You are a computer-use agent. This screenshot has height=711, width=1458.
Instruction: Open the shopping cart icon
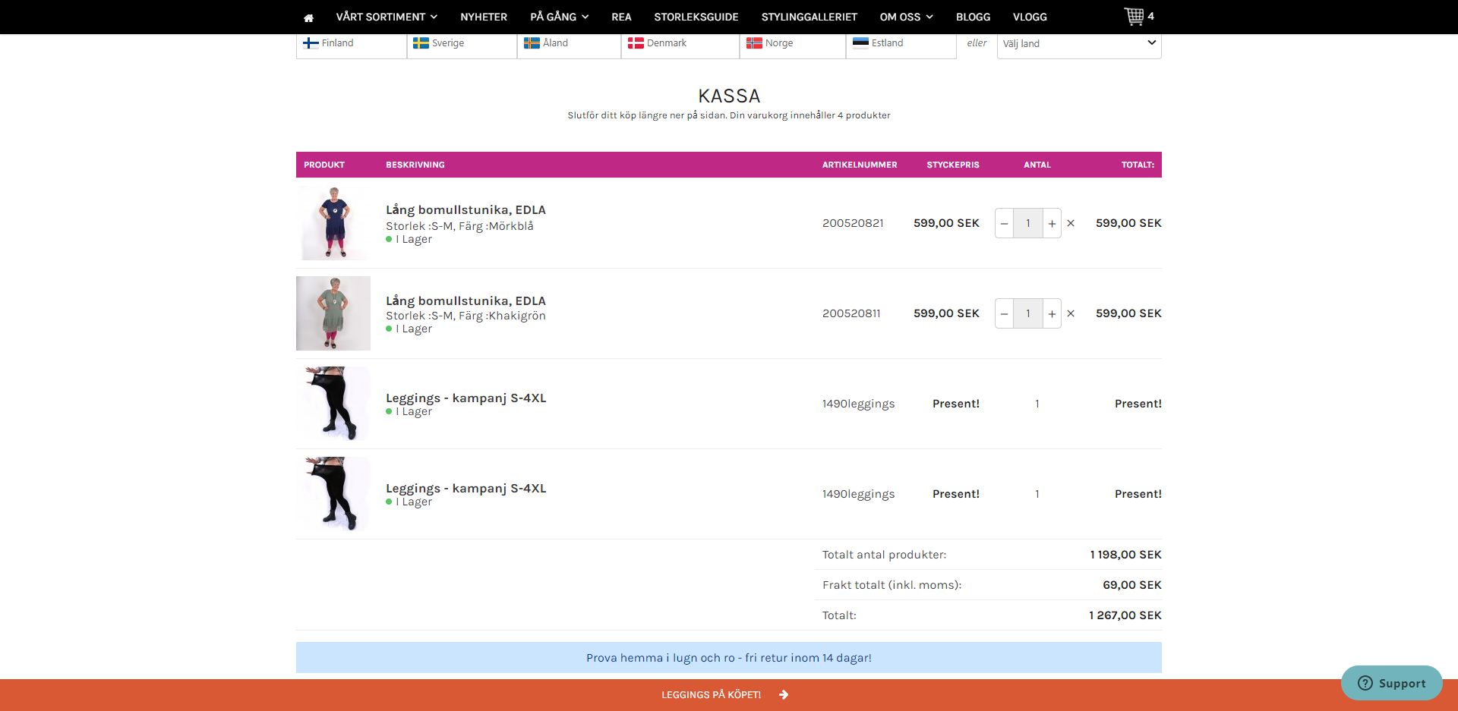pyautogui.click(x=1134, y=16)
